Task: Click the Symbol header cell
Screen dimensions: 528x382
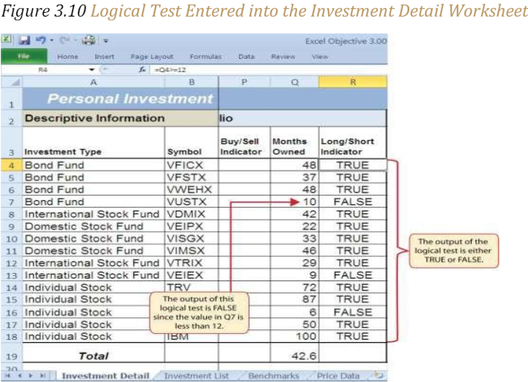Action: (x=192, y=142)
